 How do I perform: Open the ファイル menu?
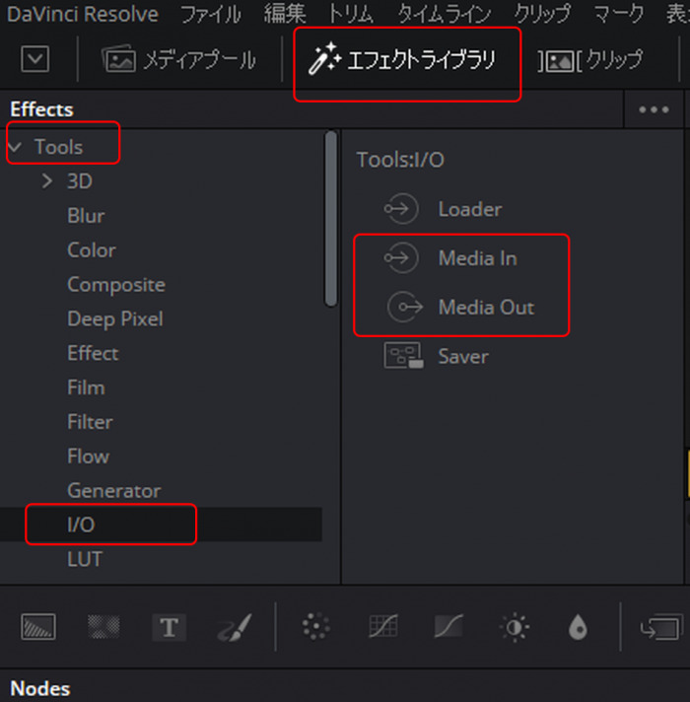coord(210,14)
